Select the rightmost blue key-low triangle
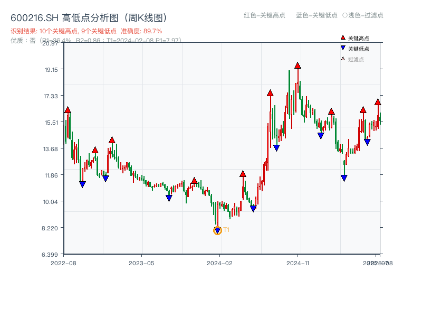This screenshot has width=422, height=317. 366,142
